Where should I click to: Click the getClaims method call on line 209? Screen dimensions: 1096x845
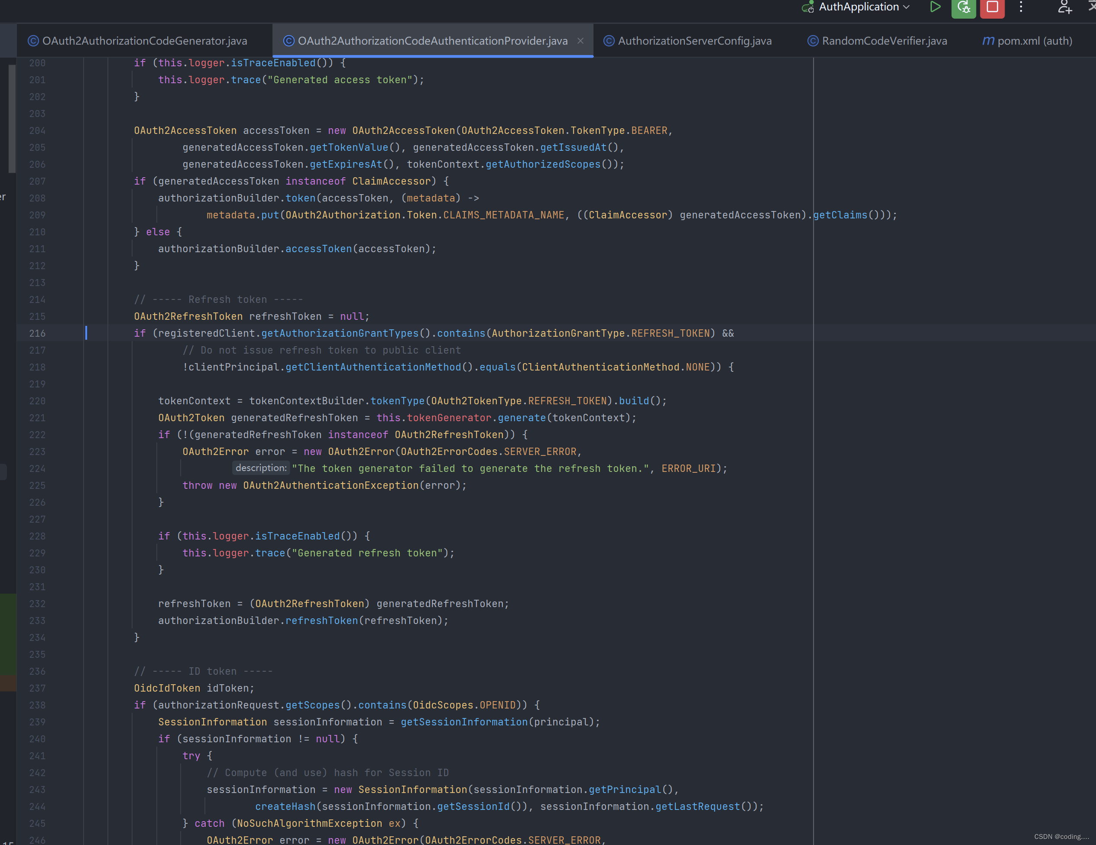click(x=840, y=215)
